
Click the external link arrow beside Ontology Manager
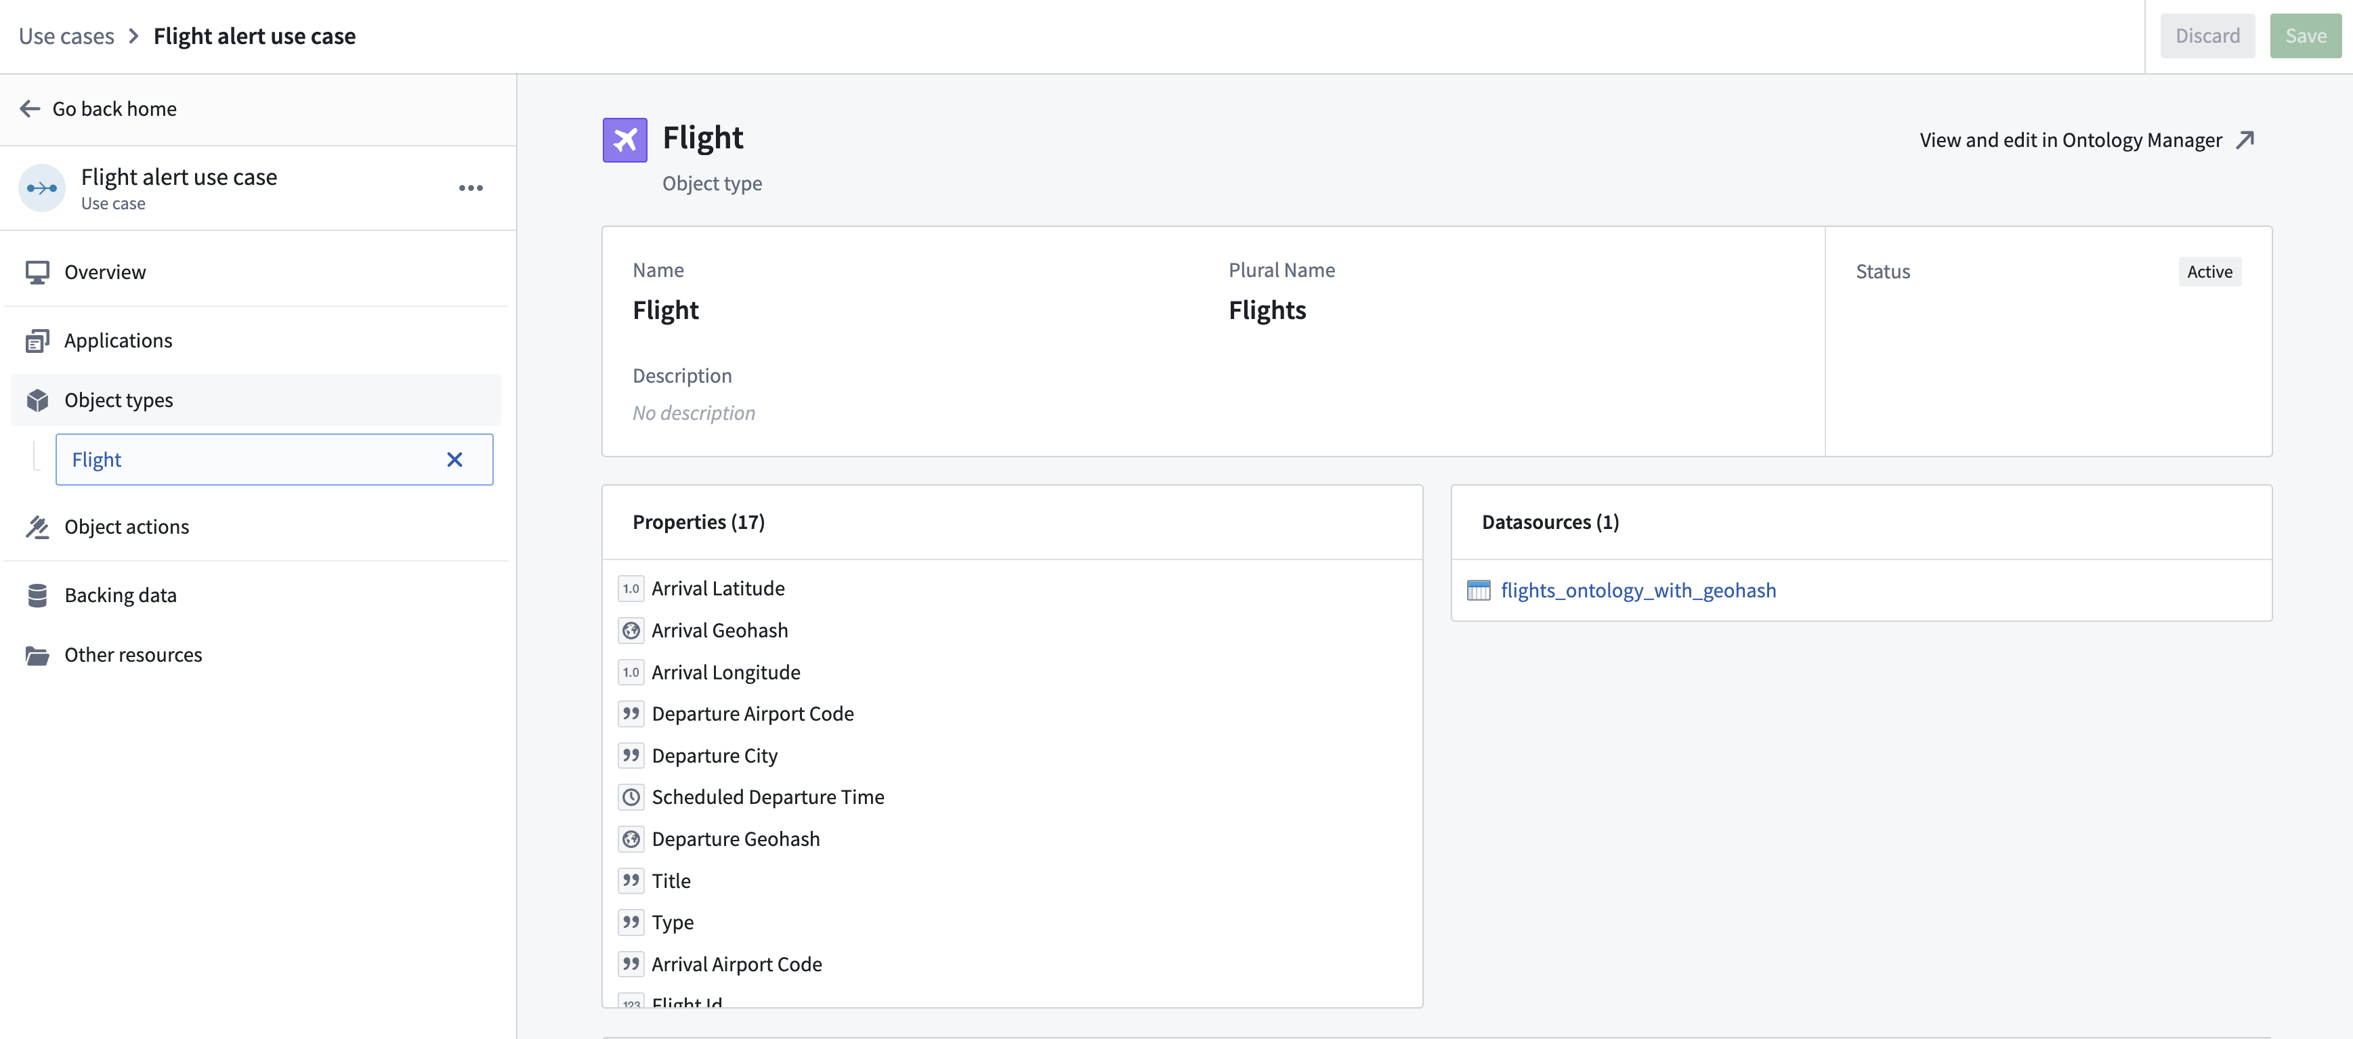click(2245, 140)
